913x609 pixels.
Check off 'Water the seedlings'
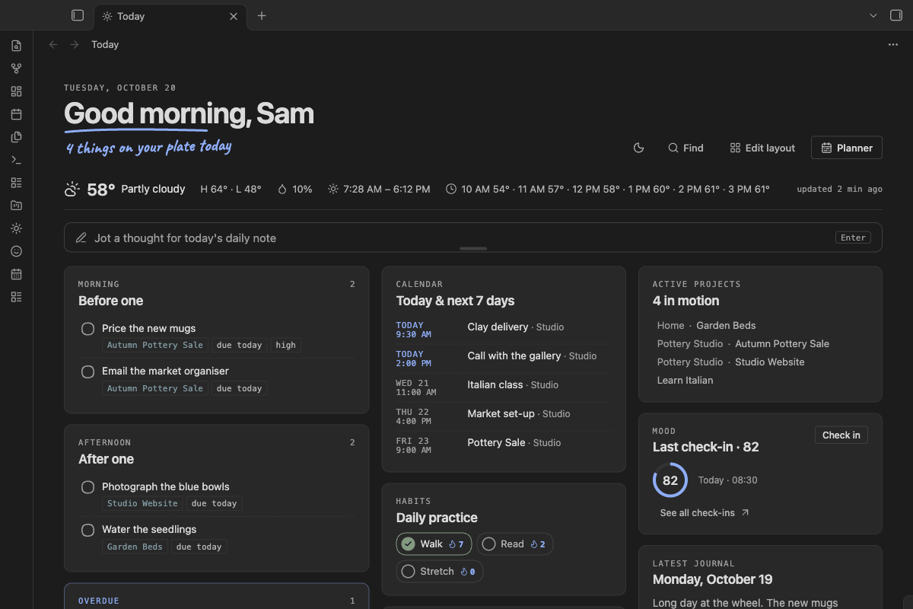click(87, 529)
